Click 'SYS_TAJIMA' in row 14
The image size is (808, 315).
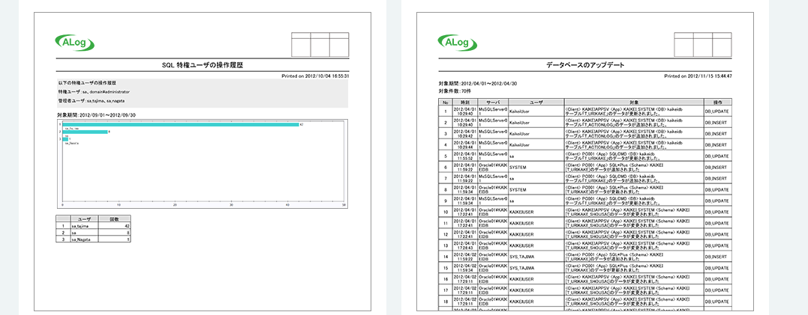[521, 256]
